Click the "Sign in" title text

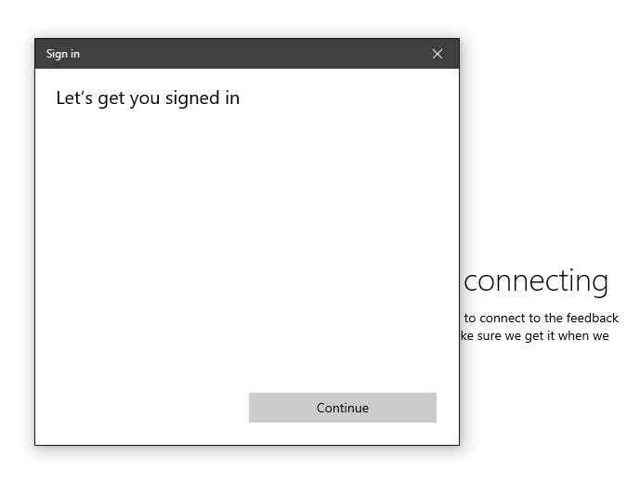click(x=63, y=54)
